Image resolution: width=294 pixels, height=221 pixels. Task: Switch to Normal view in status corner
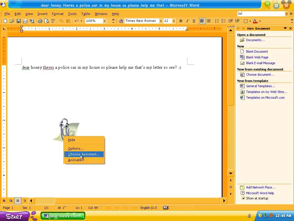4,201
